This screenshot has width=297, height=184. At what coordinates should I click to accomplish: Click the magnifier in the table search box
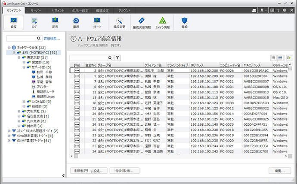pyautogui.click(x=110, y=58)
